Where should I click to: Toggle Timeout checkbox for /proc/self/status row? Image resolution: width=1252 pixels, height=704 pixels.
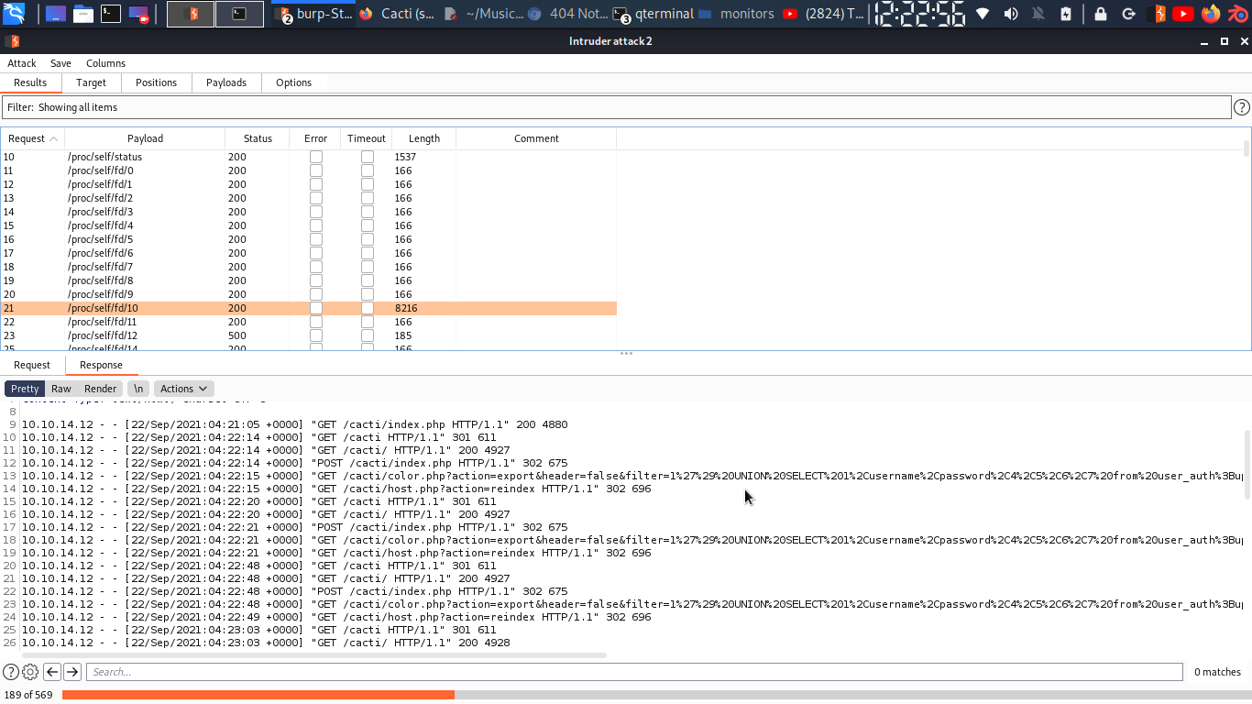[368, 157]
